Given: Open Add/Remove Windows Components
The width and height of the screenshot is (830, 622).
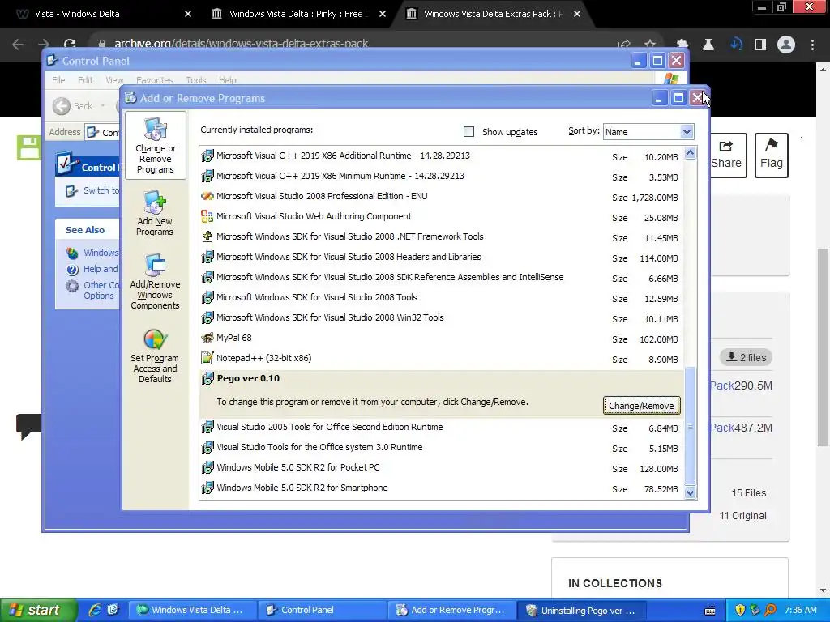Looking at the screenshot, I should [x=155, y=282].
